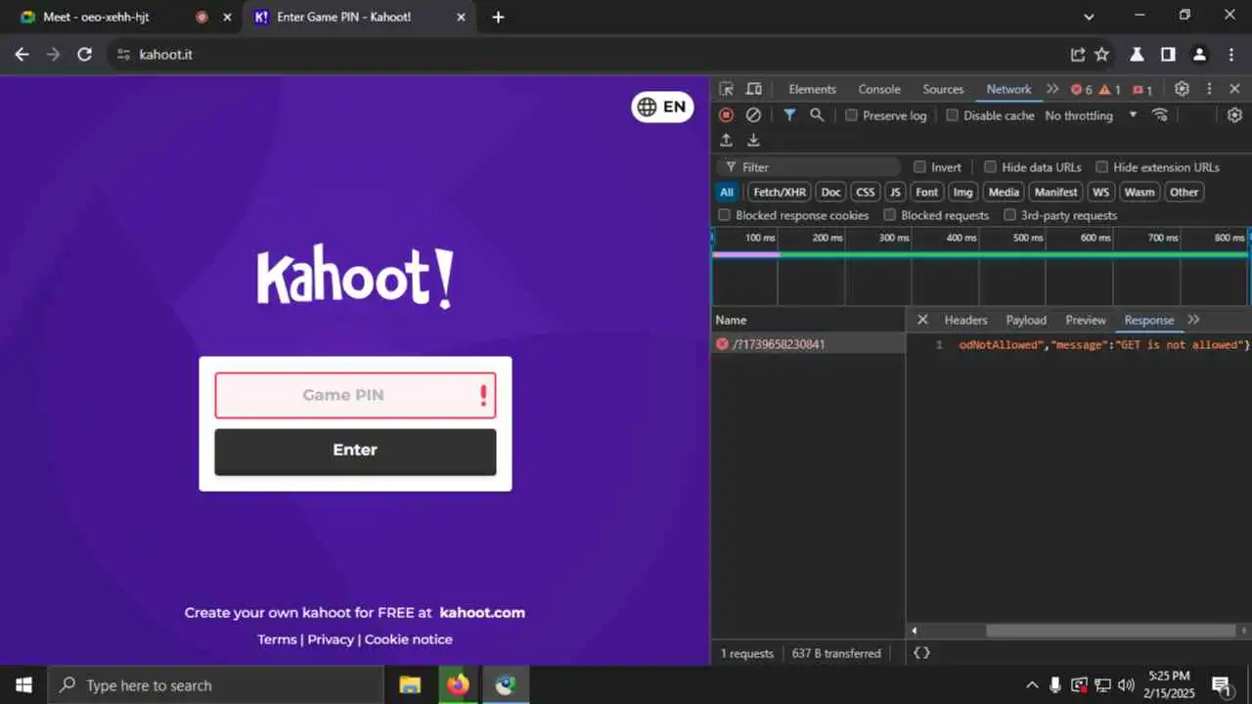The width and height of the screenshot is (1252, 704).
Task: Open DevTools three-dot customize menu
Action: (1209, 89)
